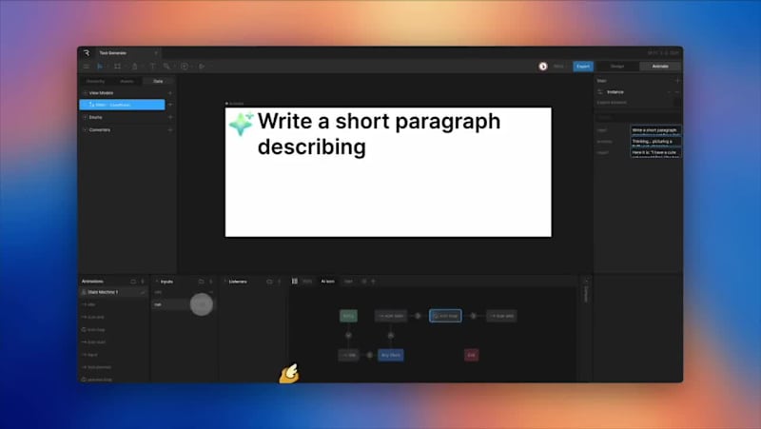Click the layers grid icon in state machine header
This screenshot has width=761, height=429.
(295, 281)
